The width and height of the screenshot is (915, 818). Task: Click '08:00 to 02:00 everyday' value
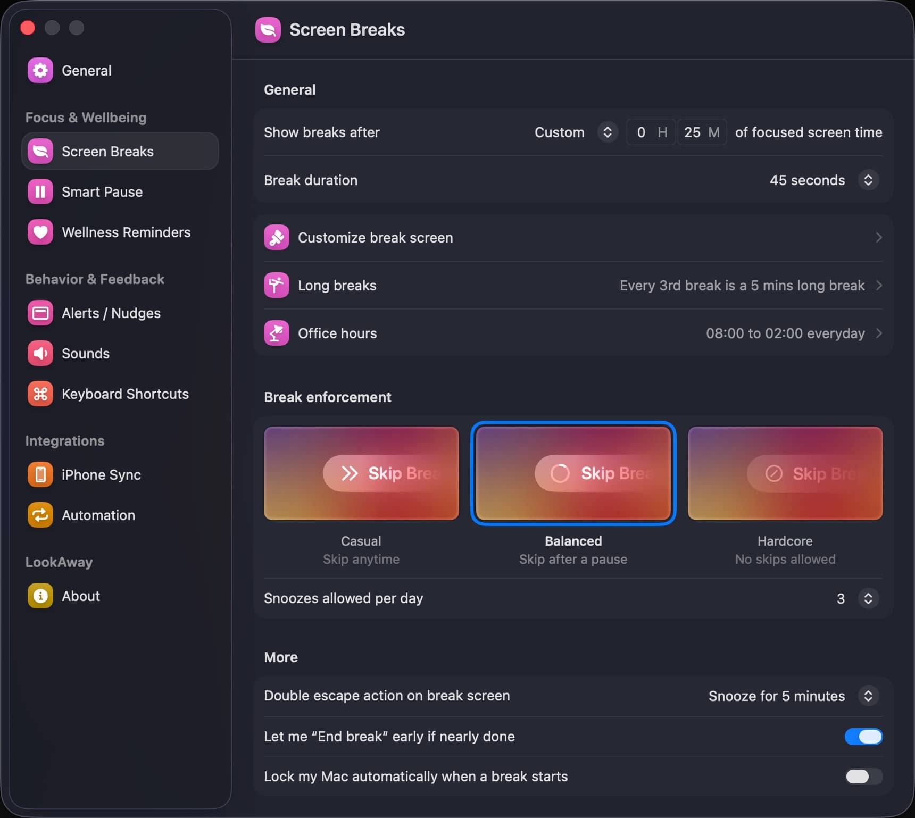(785, 333)
